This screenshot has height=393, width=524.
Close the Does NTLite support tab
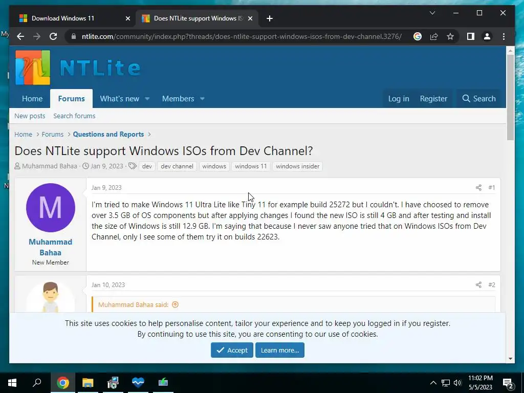[250, 18]
